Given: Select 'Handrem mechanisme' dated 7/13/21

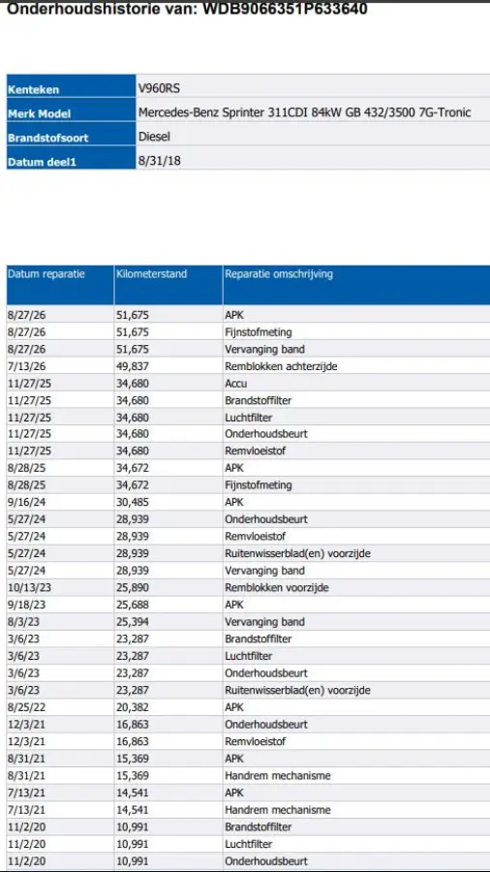Looking at the screenshot, I should pyautogui.click(x=278, y=810).
